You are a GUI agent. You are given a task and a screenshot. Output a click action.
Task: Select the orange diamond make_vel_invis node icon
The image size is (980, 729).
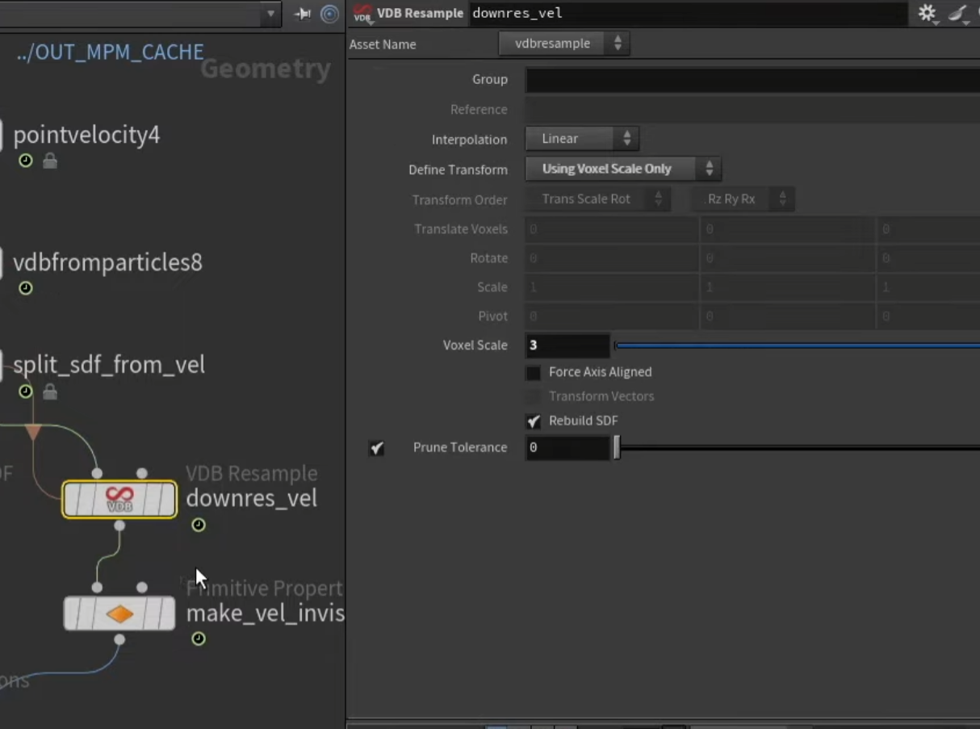click(x=119, y=614)
